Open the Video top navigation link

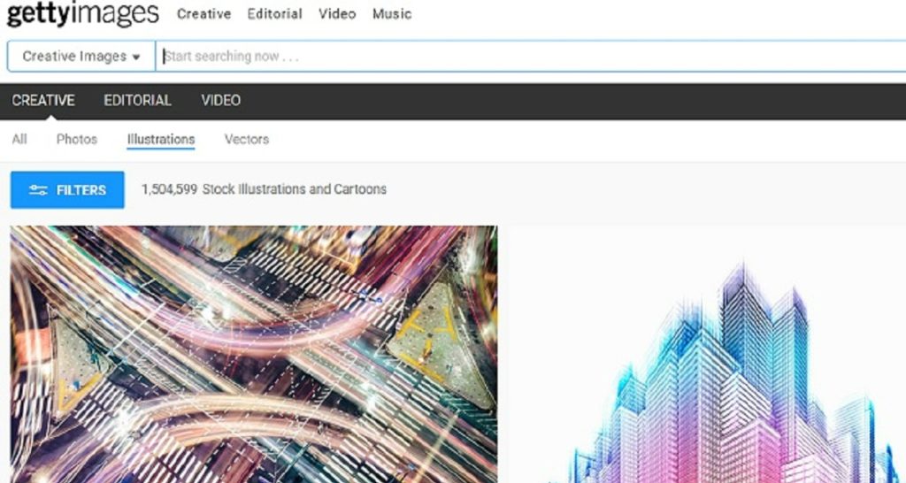tap(337, 14)
